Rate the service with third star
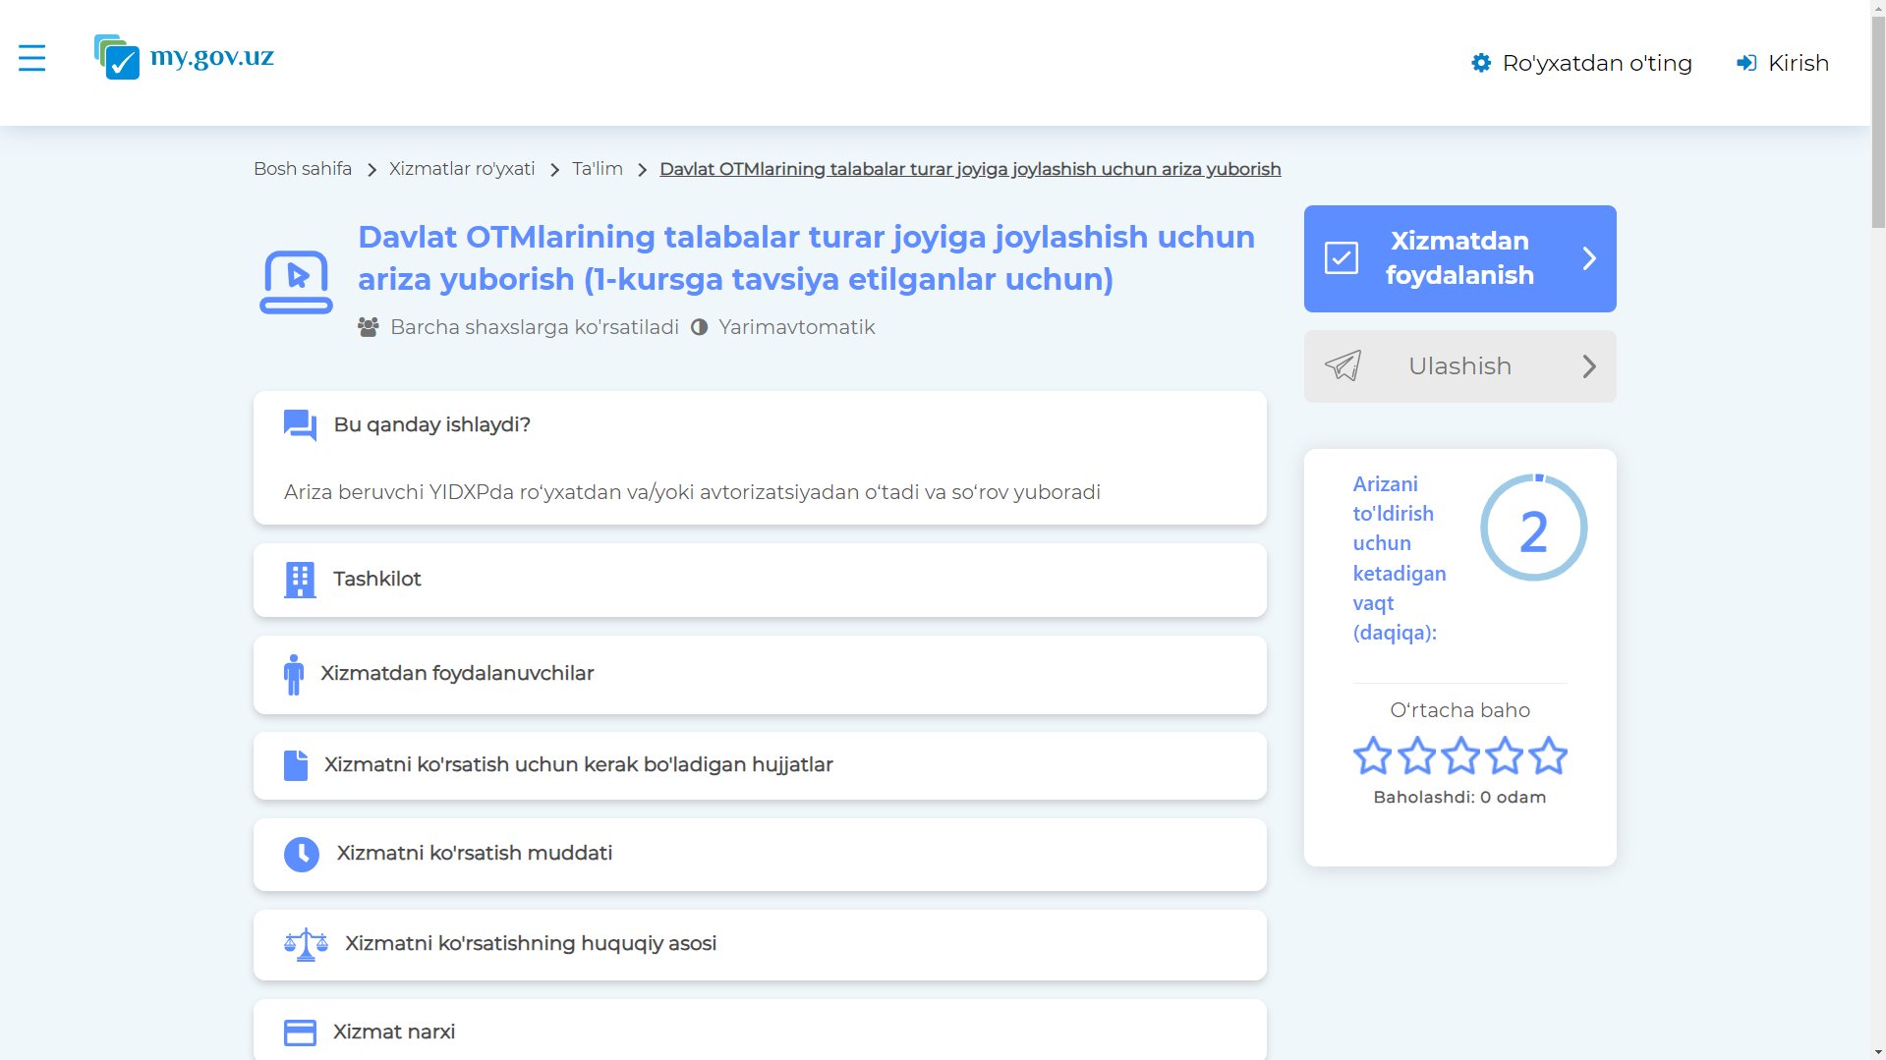This screenshot has width=1886, height=1060. click(1459, 756)
